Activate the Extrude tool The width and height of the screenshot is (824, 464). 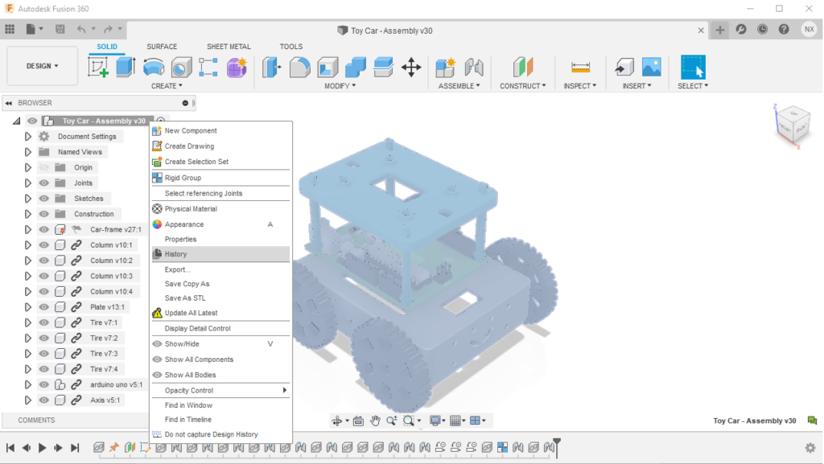(x=126, y=67)
